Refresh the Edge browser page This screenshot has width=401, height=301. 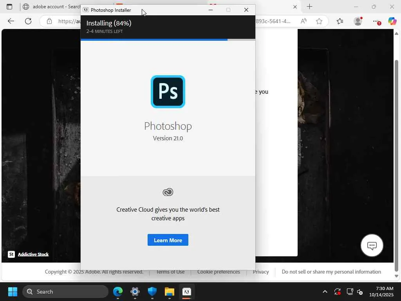(28, 21)
